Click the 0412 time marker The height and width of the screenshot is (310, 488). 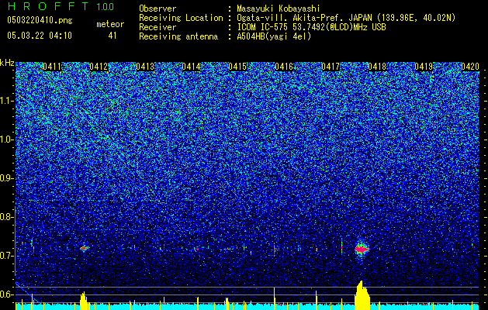coord(99,67)
